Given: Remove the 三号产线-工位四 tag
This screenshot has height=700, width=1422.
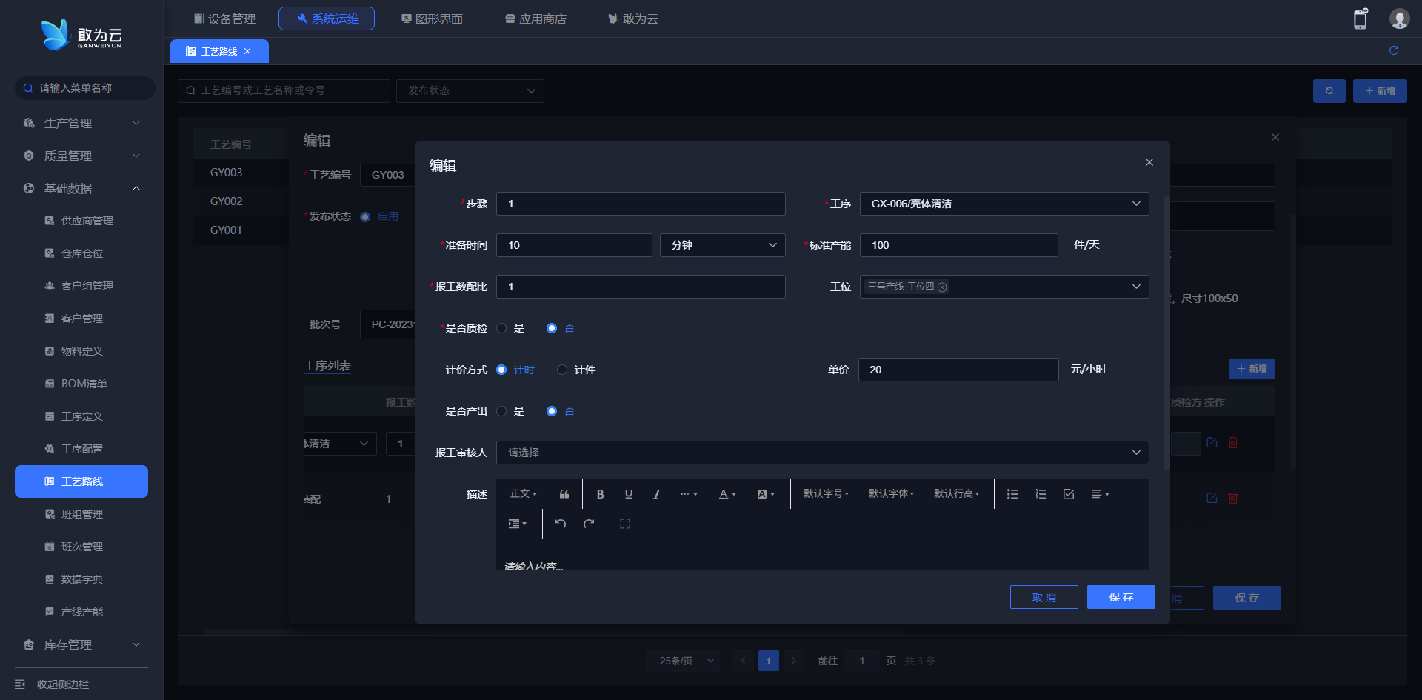Looking at the screenshot, I should point(942,287).
